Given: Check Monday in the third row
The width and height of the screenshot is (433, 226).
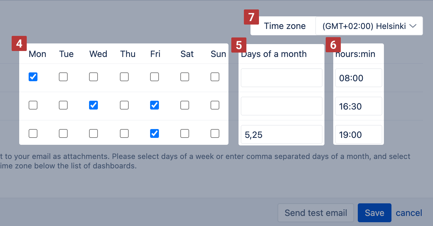Looking at the screenshot, I should (x=33, y=133).
